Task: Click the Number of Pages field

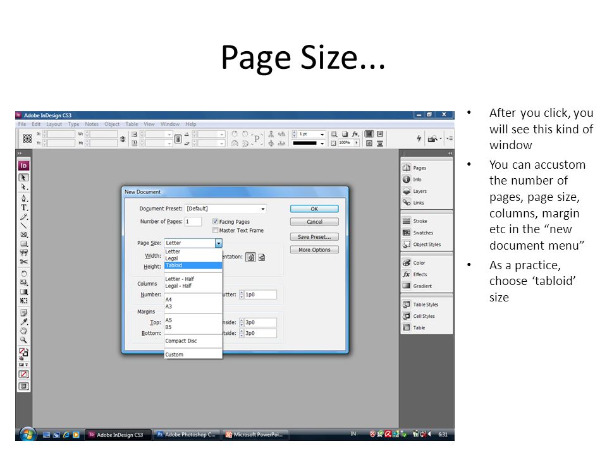Action: click(193, 222)
